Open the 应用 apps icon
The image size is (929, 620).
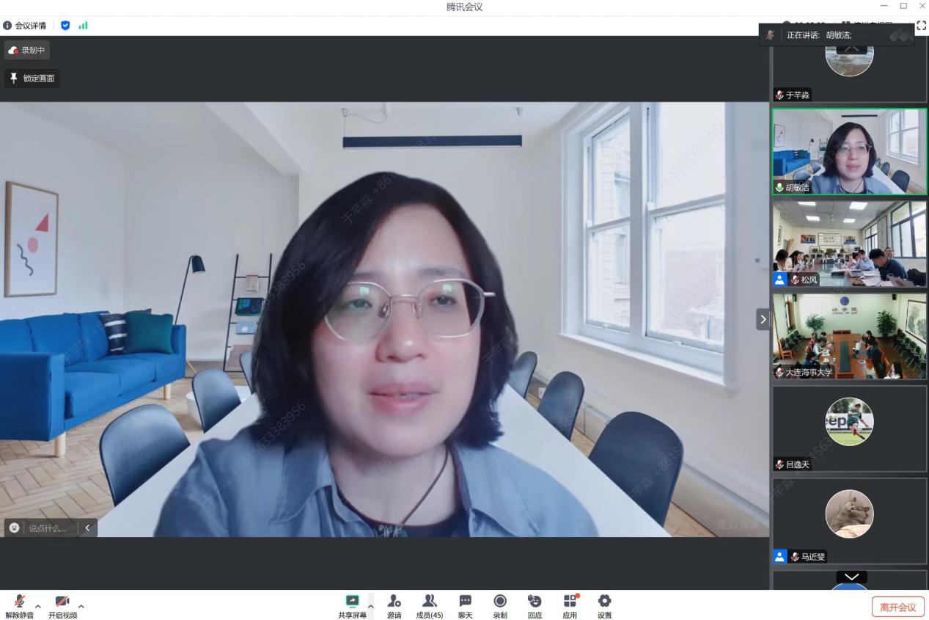570,606
